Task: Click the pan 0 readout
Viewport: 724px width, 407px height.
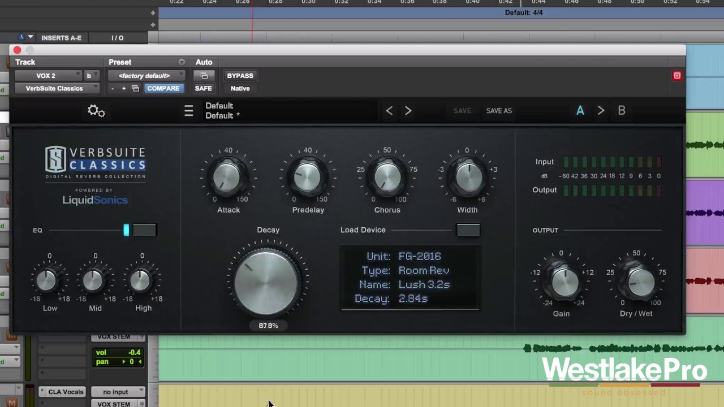Action: (x=118, y=362)
